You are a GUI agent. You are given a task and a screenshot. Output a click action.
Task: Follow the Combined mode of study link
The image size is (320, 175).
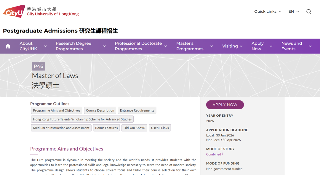[x=214, y=154]
